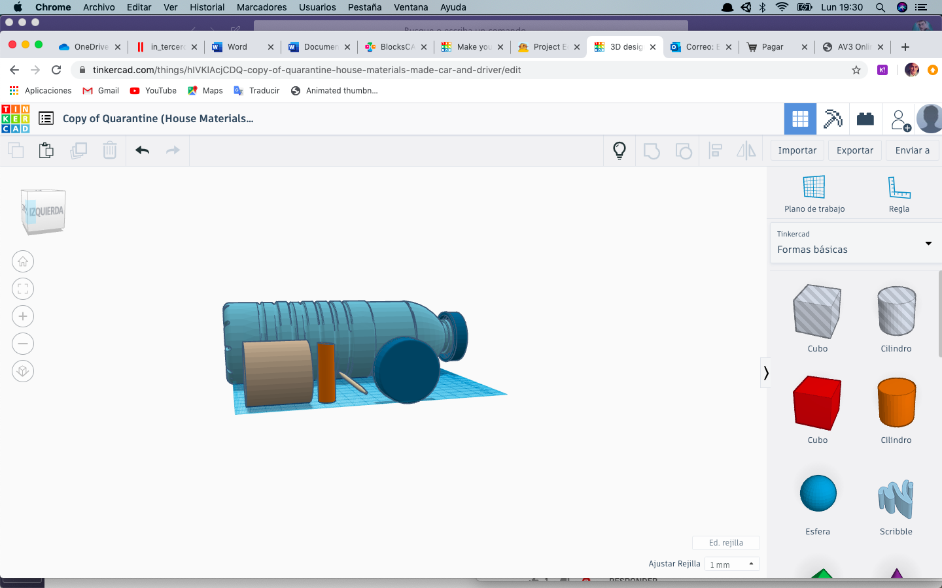The width and height of the screenshot is (942, 588).
Task: Open the Traducir bookmark
Action: 257,91
